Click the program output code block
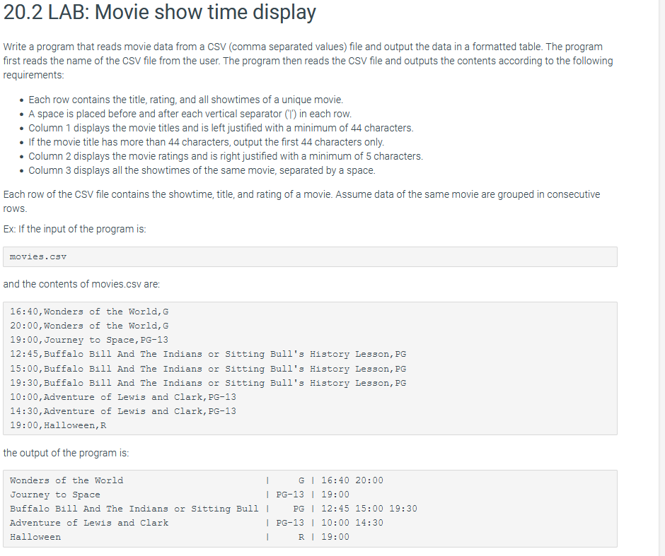The image size is (665, 556). pos(311,508)
